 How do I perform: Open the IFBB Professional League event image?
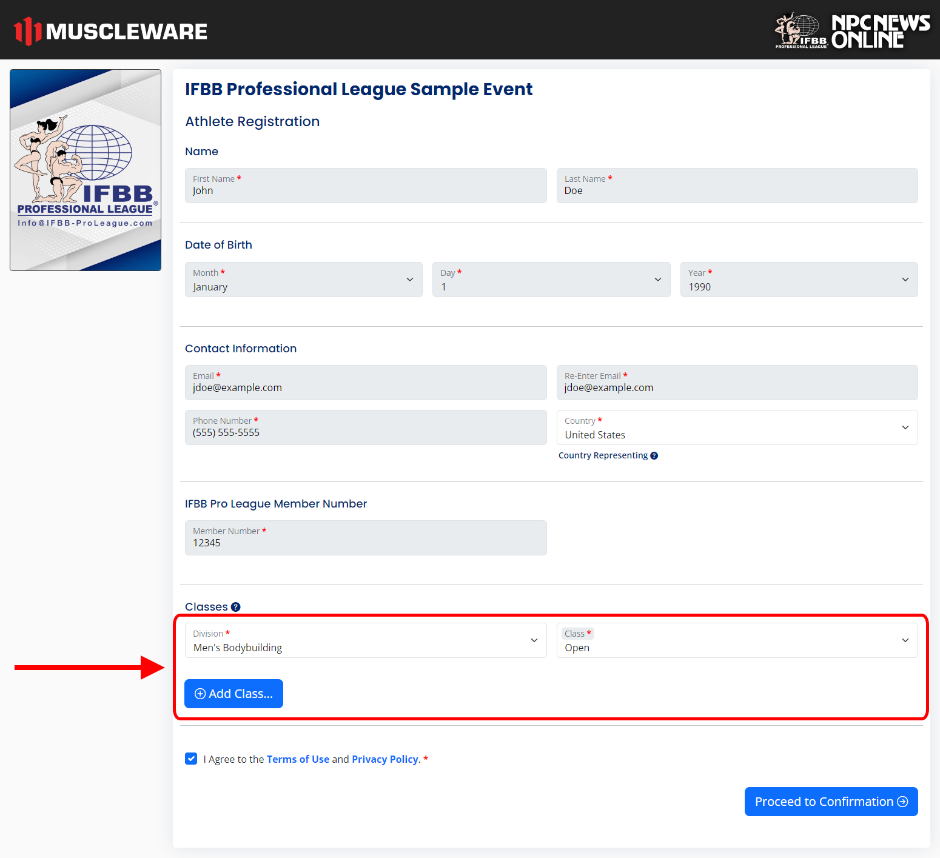86,170
